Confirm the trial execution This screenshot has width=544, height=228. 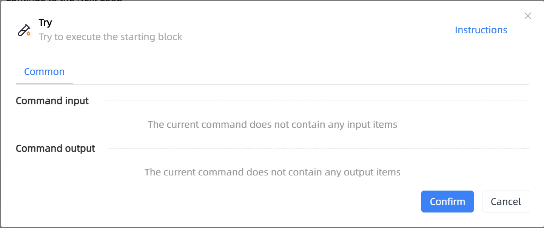pos(447,202)
